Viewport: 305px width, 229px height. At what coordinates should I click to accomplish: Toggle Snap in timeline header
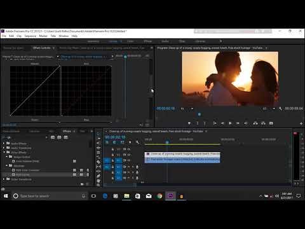[x=114, y=142]
